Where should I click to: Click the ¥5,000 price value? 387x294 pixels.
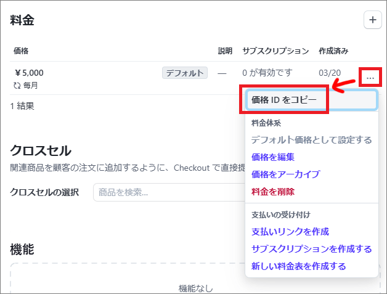tap(29, 73)
